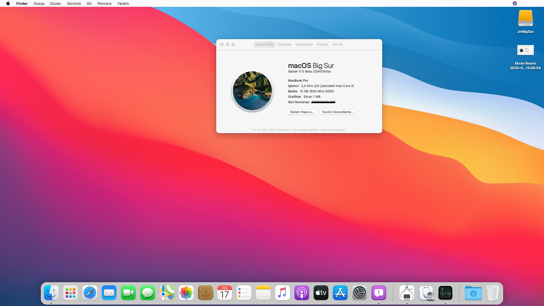Launch Launchpad from the dock
Screen dimensions: 544x306
point(70,293)
